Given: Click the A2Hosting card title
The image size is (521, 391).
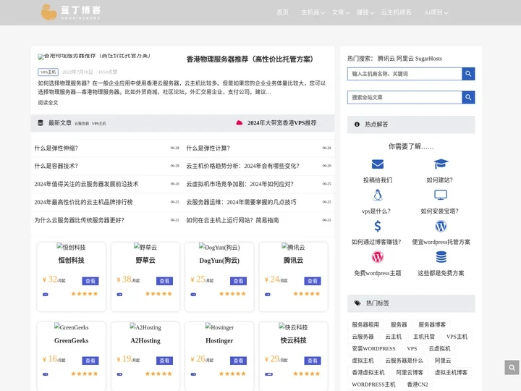Looking at the screenshot, I should tap(145, 340).
